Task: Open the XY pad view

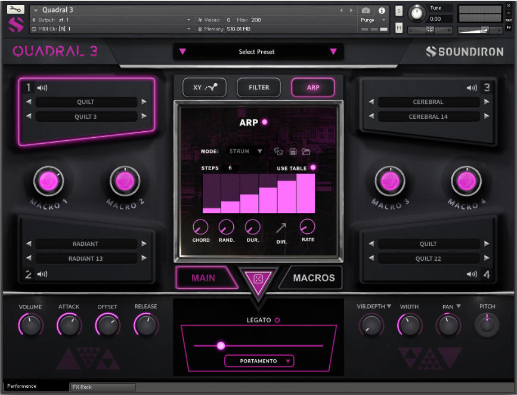Action: (205, 87)
